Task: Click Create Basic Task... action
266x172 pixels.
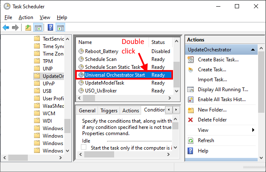Action: coord(218,60)
